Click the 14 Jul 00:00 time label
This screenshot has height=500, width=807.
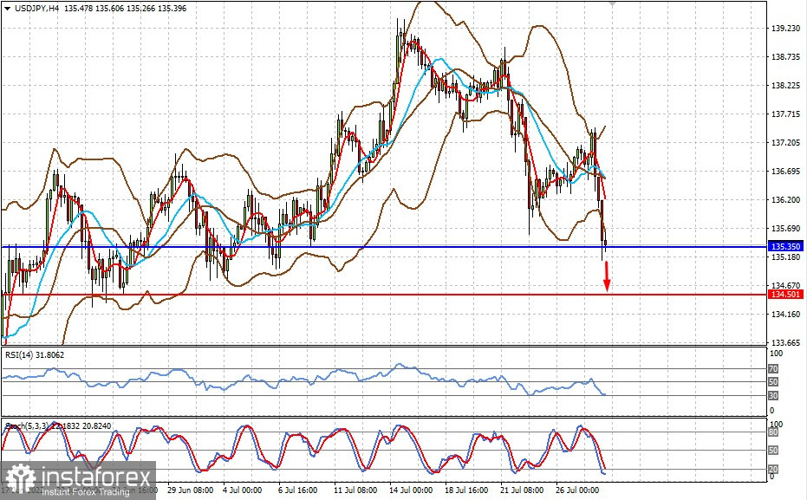coord(411,490)
